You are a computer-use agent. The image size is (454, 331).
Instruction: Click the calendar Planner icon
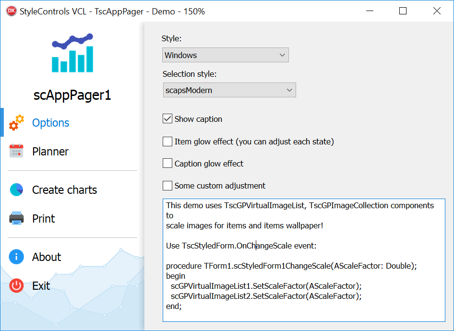click(x=16, y=151)
